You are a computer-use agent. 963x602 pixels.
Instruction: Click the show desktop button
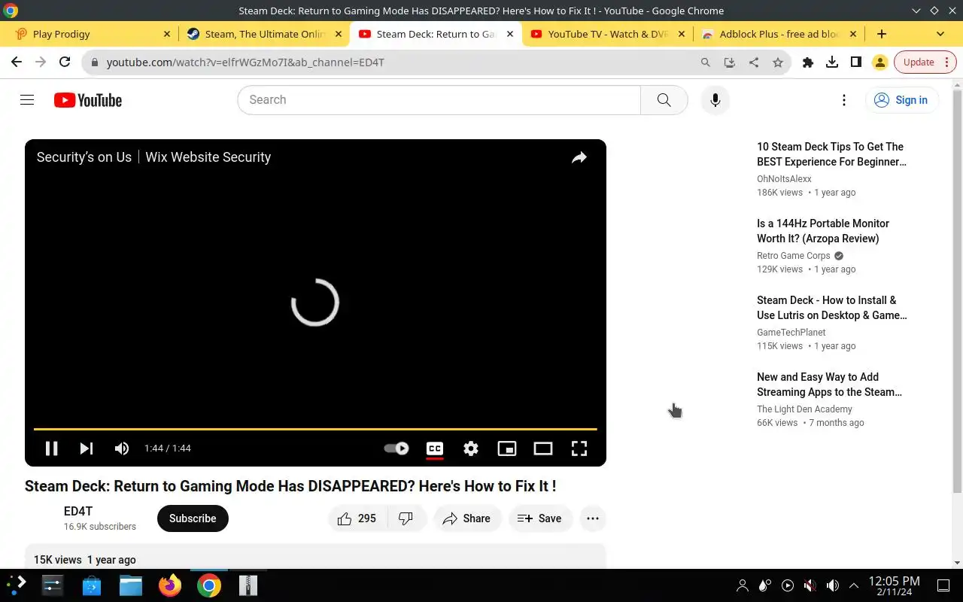coord(943,585)
